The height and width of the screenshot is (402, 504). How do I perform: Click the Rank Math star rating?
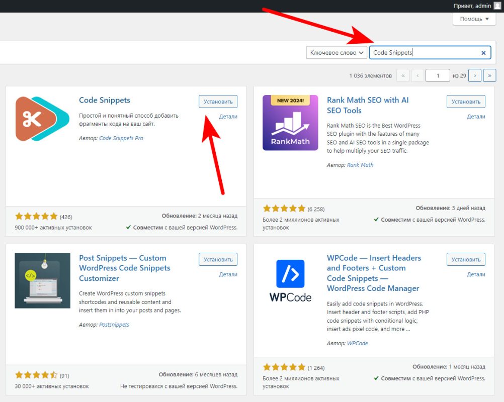pyautogui.click(x=284, y=209)
